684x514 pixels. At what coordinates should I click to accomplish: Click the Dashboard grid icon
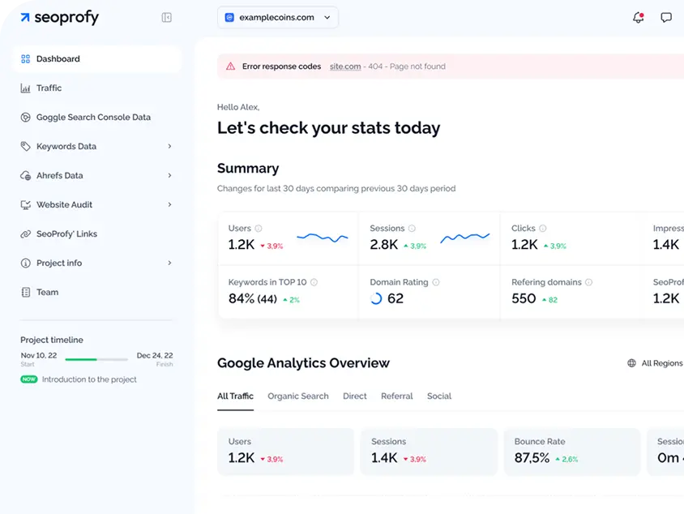26,59
